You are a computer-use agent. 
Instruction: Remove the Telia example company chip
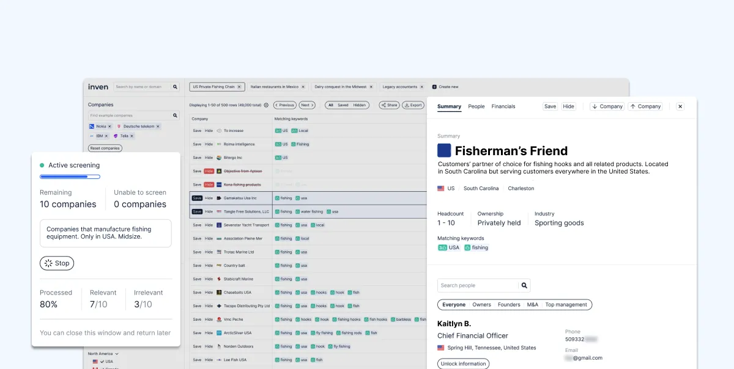point(132,136)
